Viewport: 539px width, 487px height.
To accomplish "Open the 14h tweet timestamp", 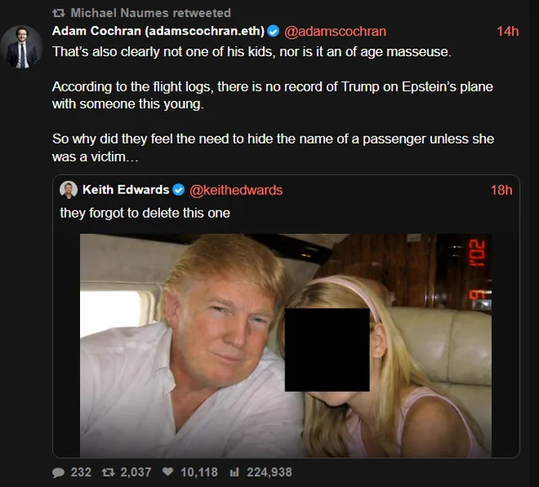I will 508,32.
